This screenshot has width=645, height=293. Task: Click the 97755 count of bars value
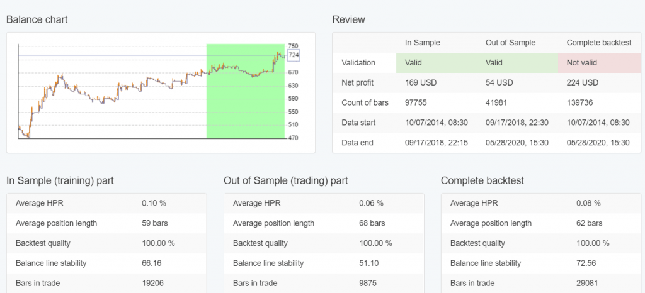click(x=416, y=102)
